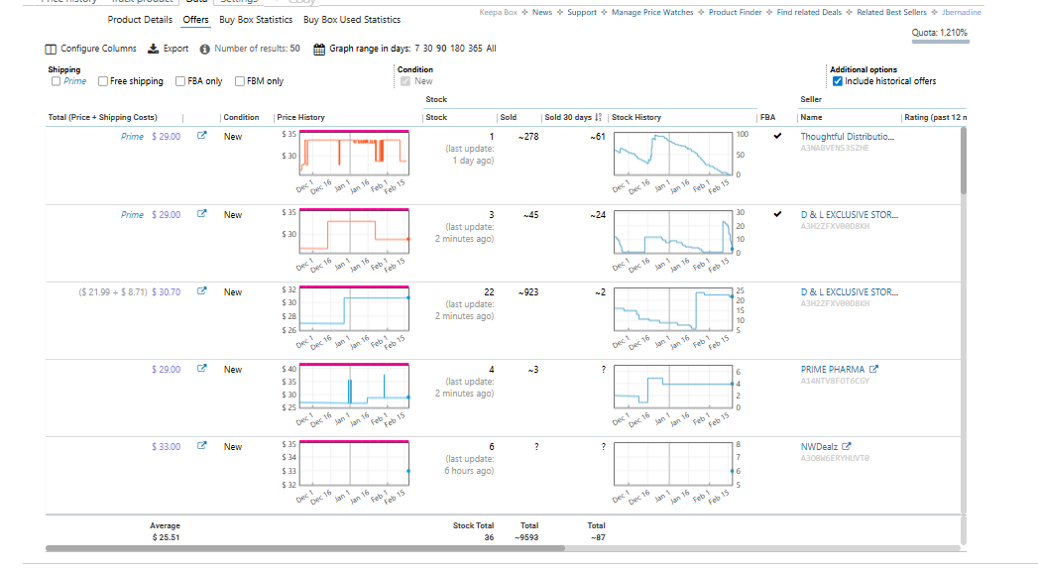Open external link icon beside PRIME PHARMA
This screenshot has width=1038, height=568.
point(873,370)
